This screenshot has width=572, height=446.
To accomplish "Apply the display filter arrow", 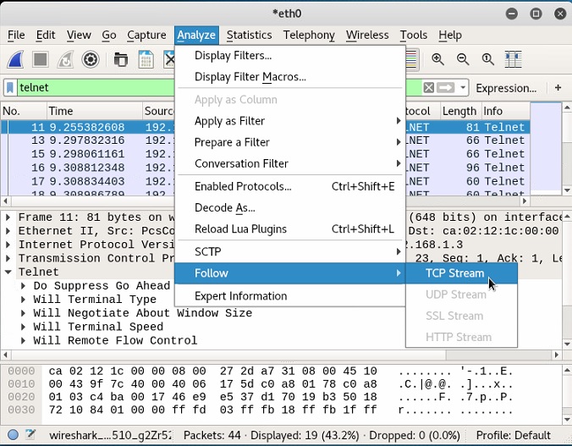I will [x=445, y=88].
